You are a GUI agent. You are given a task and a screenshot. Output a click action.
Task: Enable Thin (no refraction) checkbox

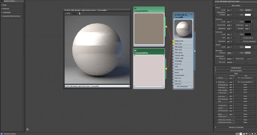242,42
